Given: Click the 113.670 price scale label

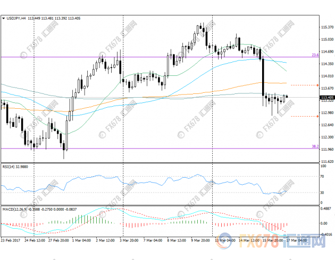Looking at the screenshot, I should point(326,88).
